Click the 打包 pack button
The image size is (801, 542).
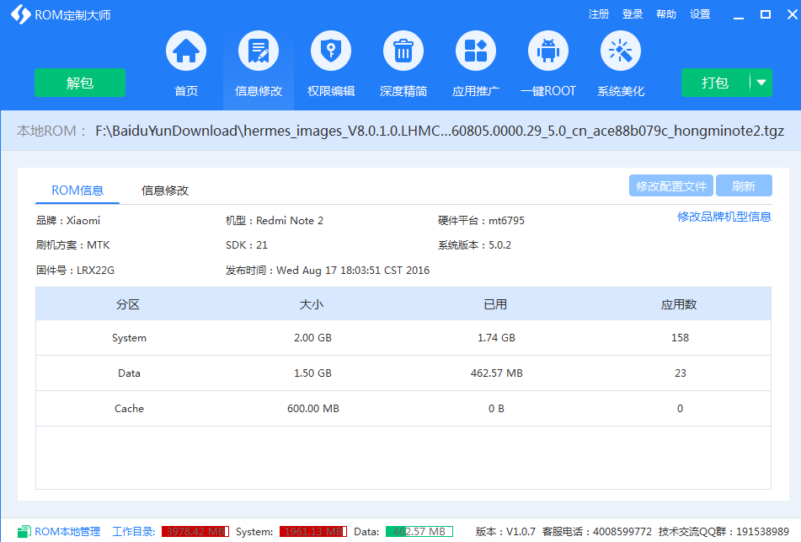pyautogui.click(x=715, y=83)
